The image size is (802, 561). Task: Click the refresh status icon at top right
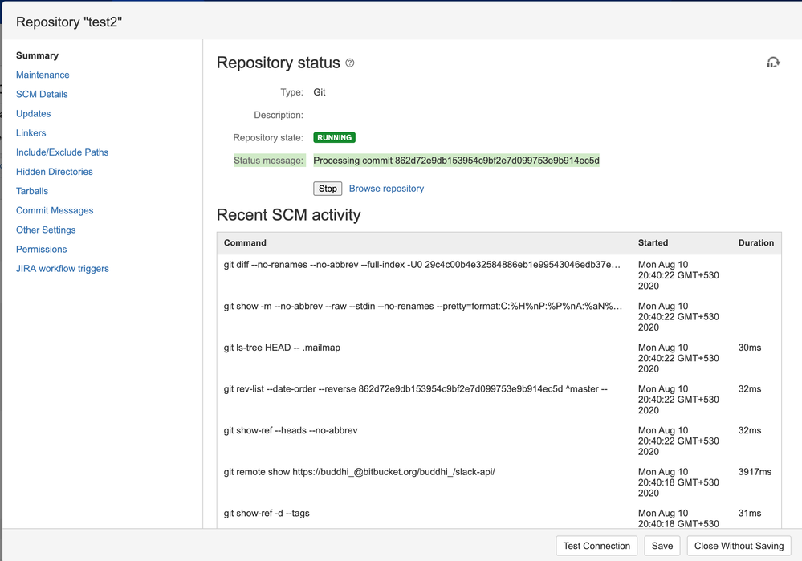[x=773, y=63]
